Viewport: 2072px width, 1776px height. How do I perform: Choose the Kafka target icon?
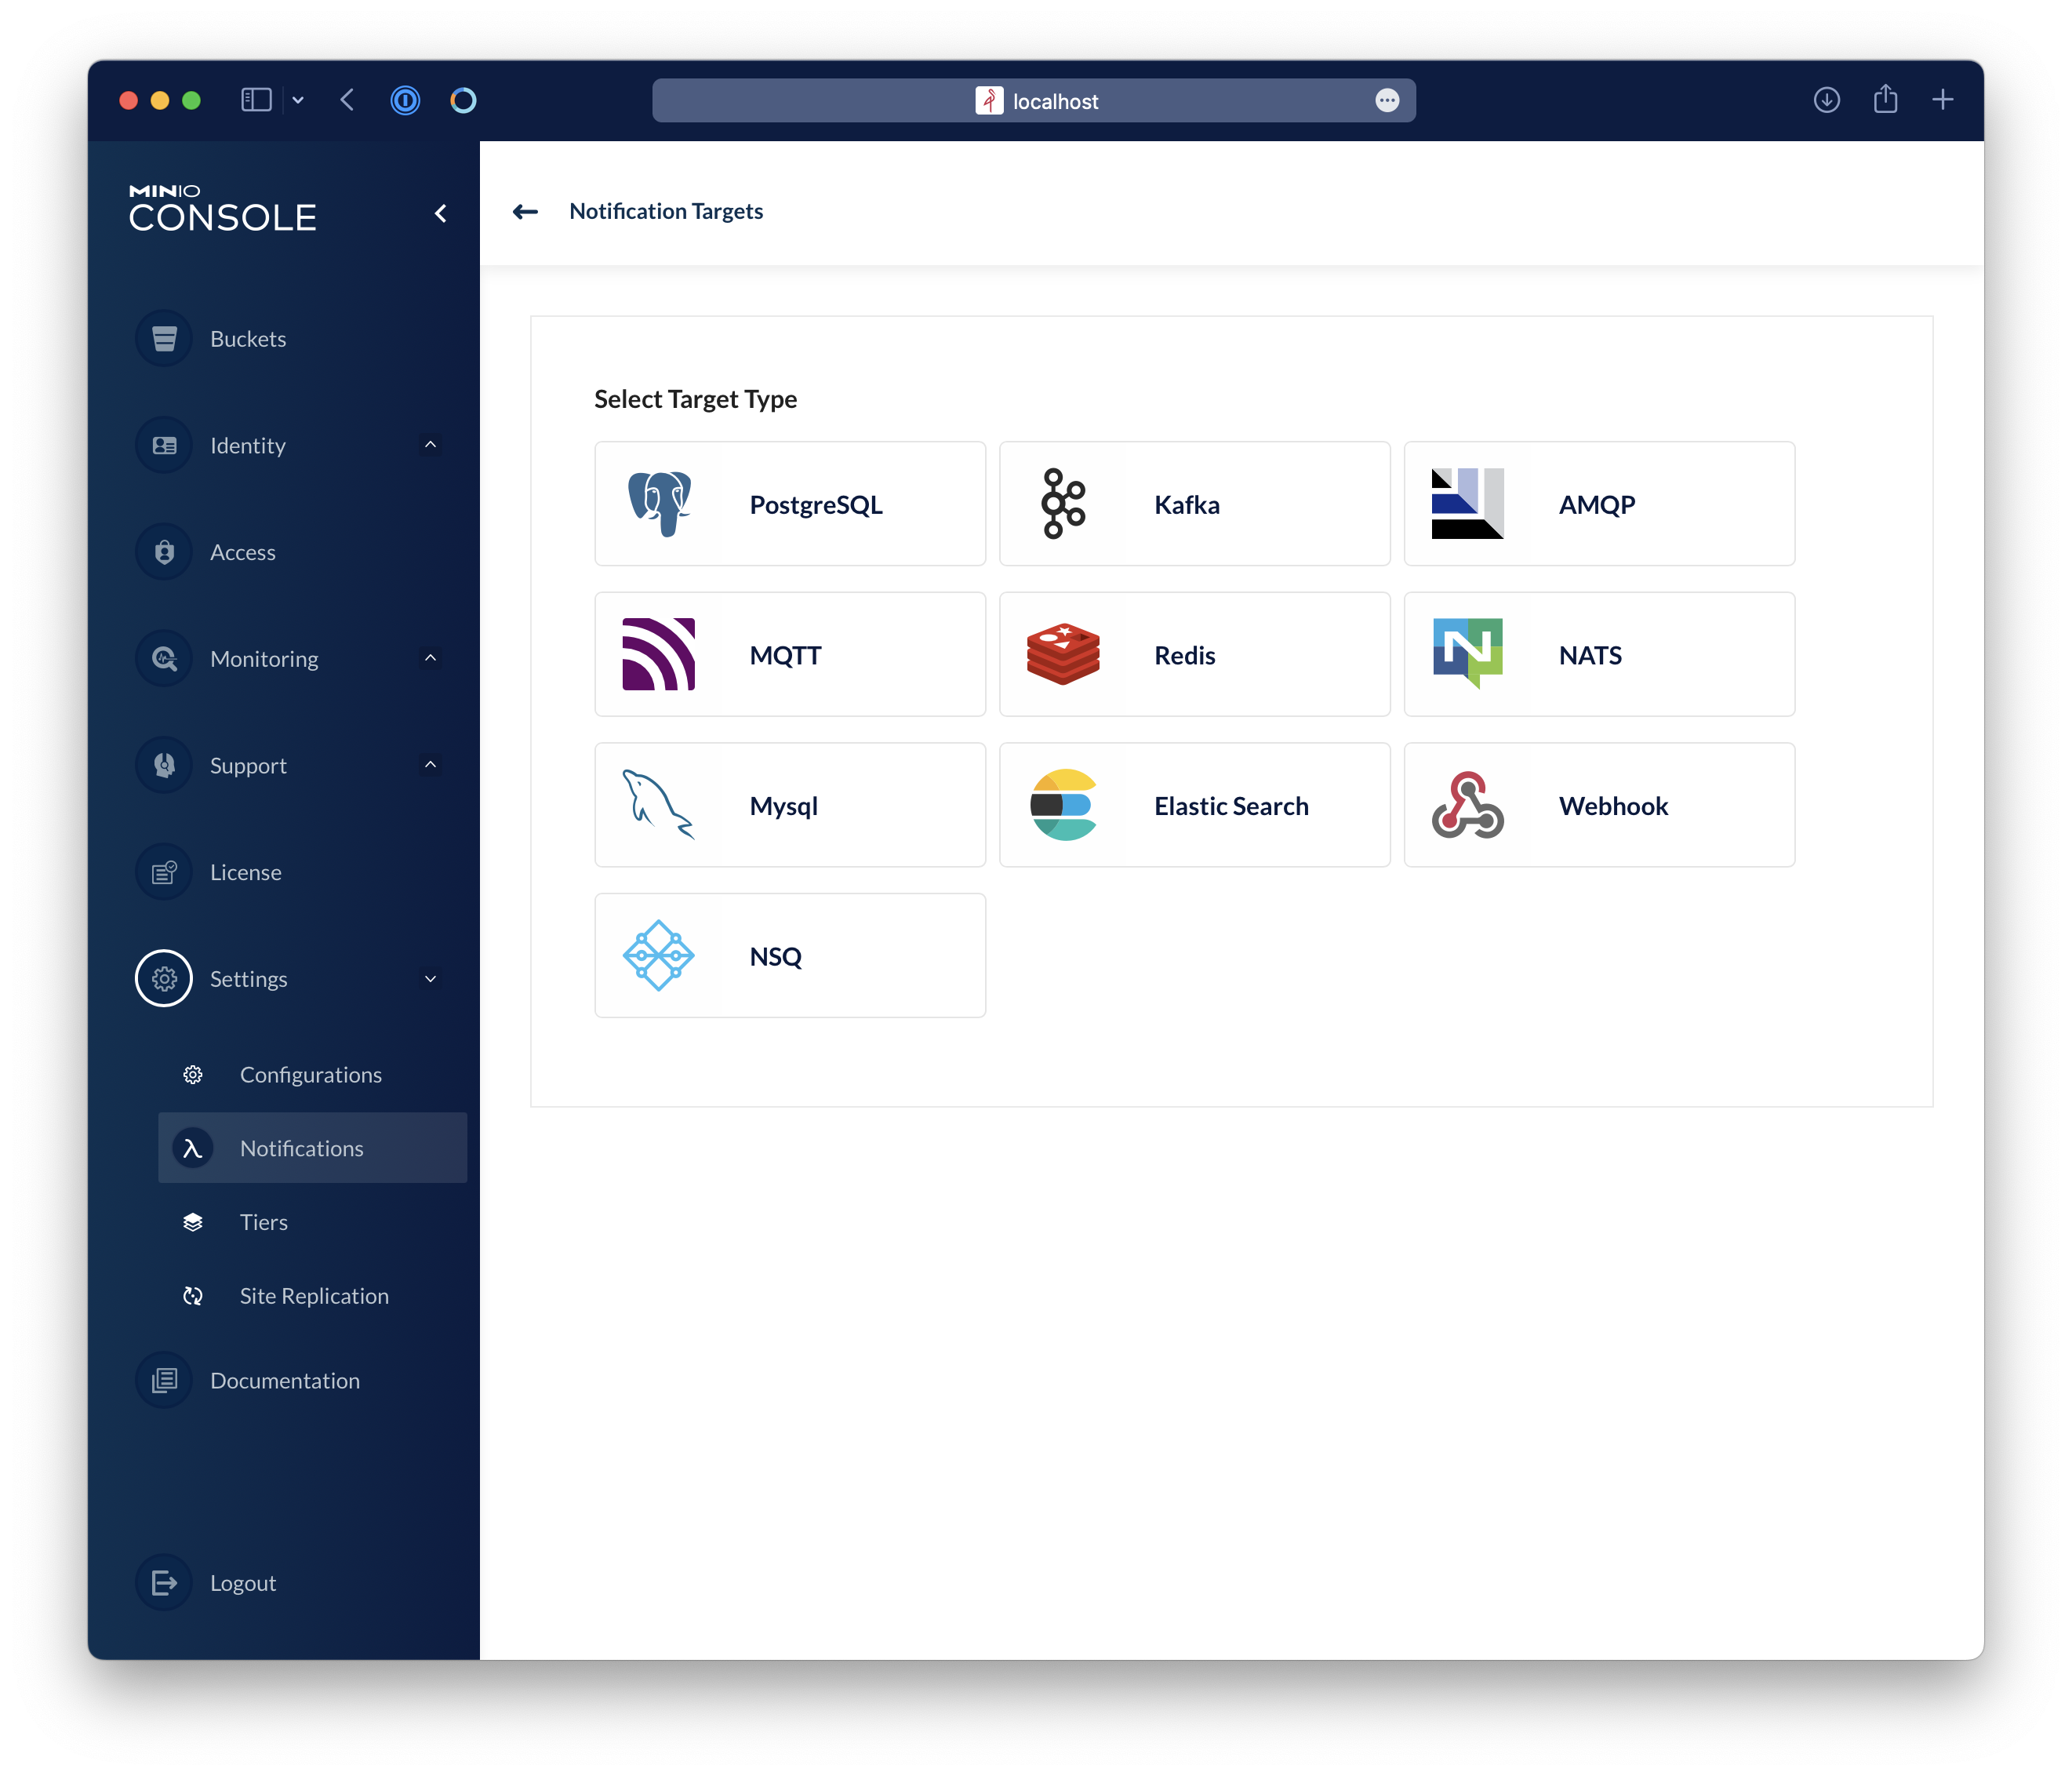(x=1063, y=504)
